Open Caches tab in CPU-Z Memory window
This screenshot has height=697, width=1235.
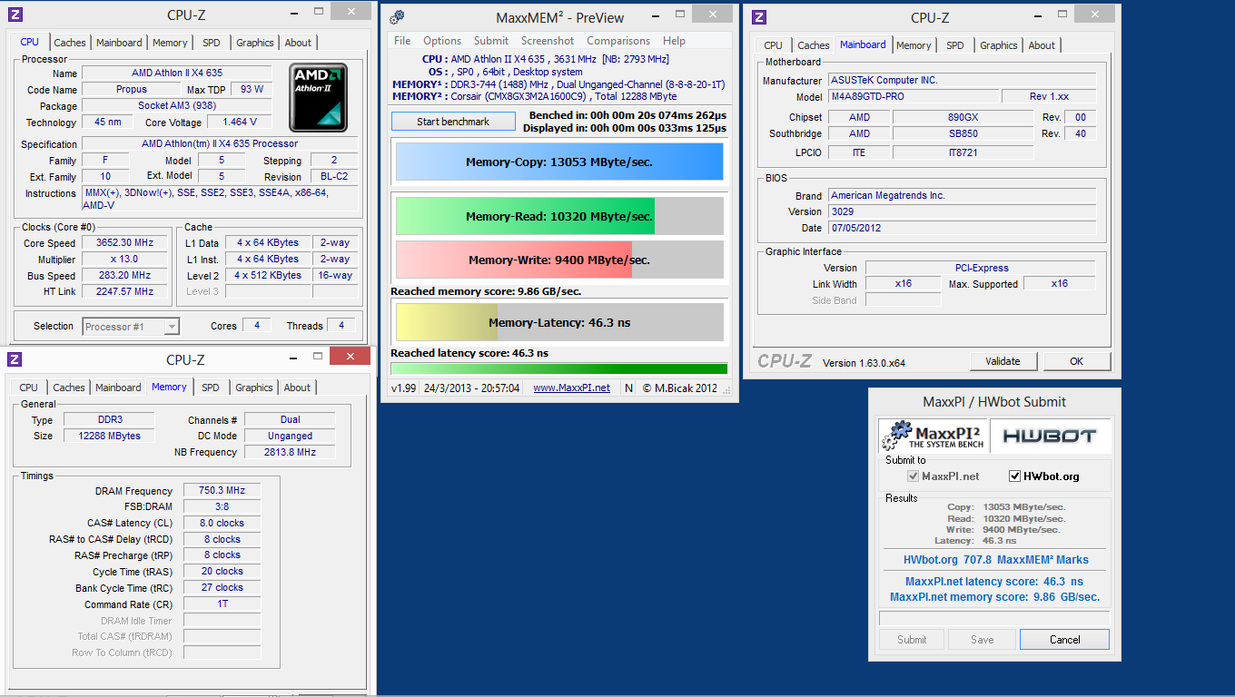[x=69, y=388]
